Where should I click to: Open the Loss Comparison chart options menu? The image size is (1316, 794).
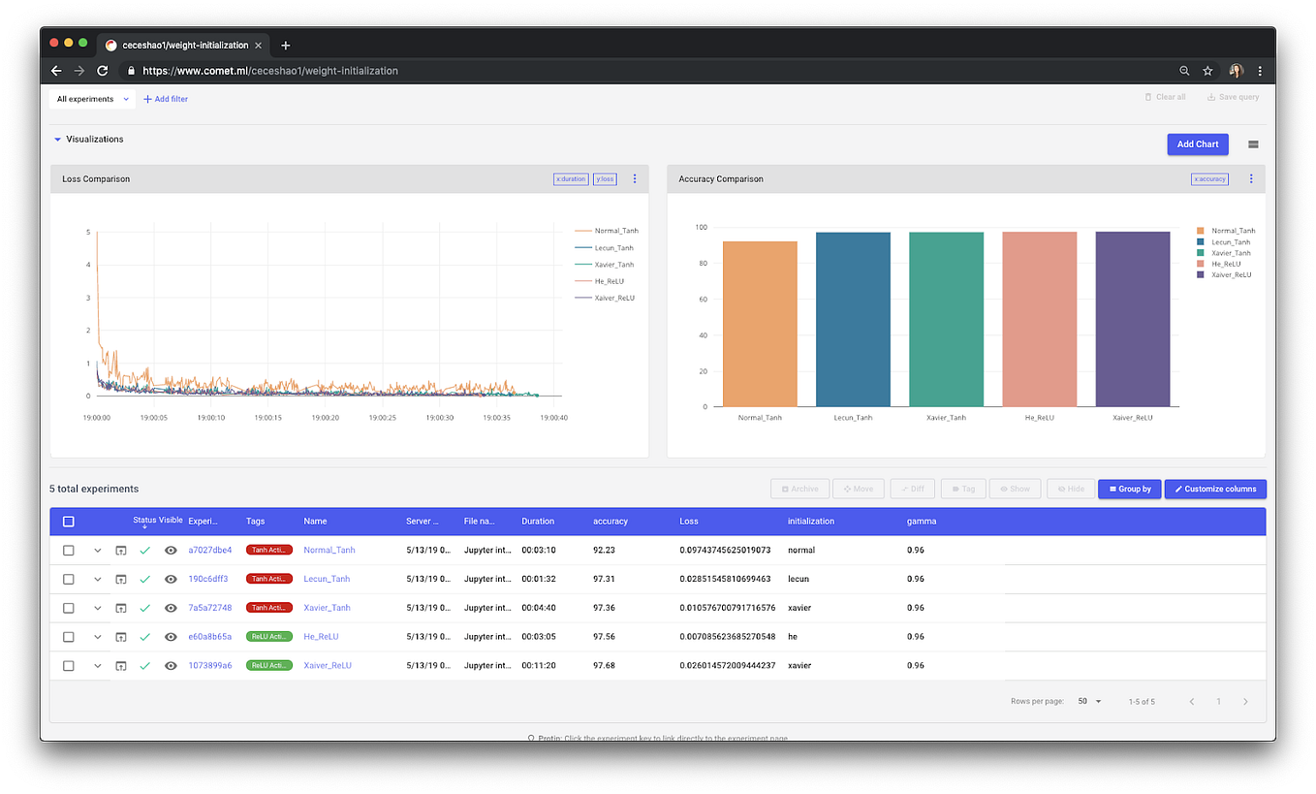(x=635, y=178)
